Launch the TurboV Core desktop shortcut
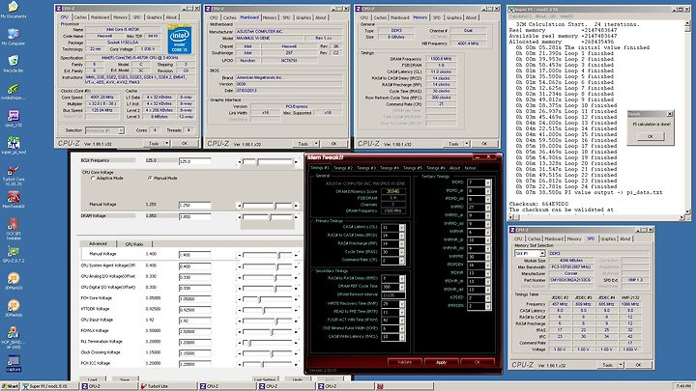 [13, 176]
